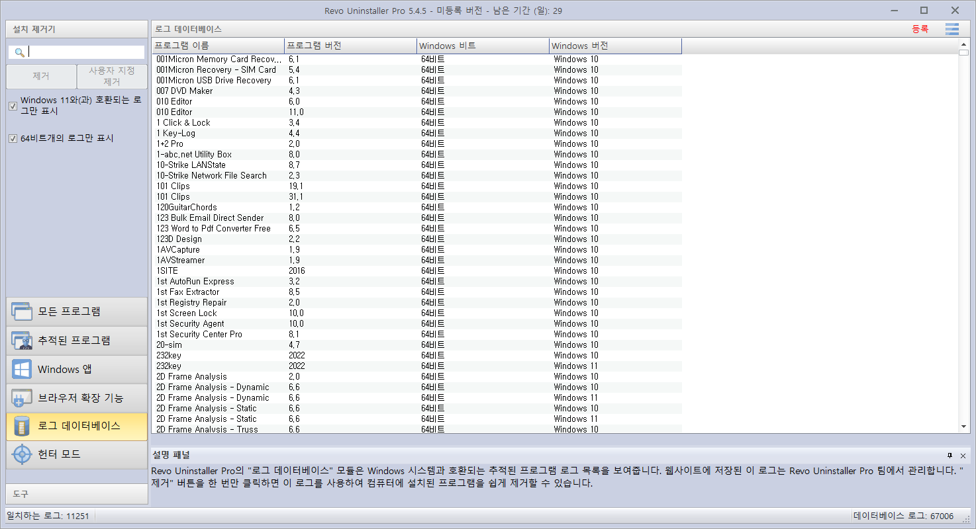Select the '1st Screen Lock' row

coord(416,313)
